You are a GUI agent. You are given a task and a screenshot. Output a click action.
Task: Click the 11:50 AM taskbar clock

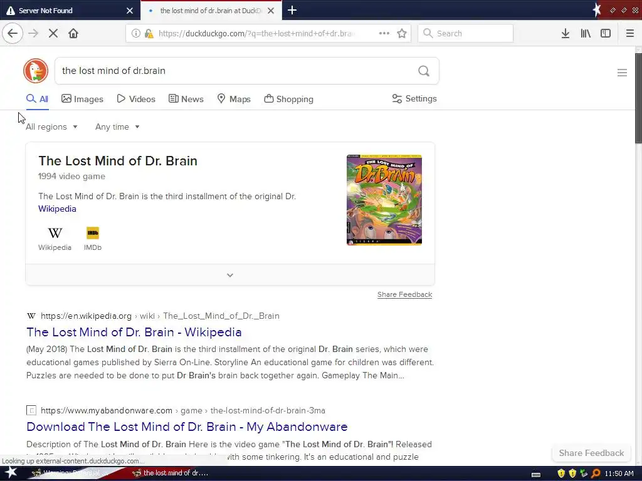pyautogui.click(x=619, y=473)
